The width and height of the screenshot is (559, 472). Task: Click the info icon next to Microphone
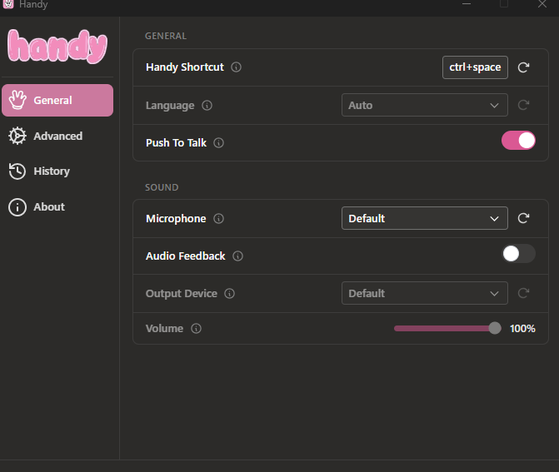[218, 219]
